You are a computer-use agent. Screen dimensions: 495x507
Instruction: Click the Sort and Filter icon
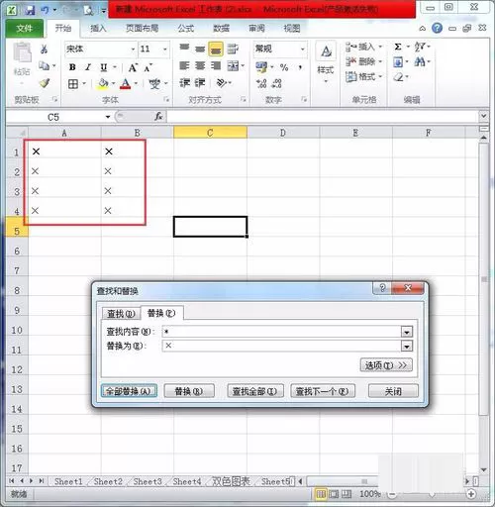tap(420, 47)
